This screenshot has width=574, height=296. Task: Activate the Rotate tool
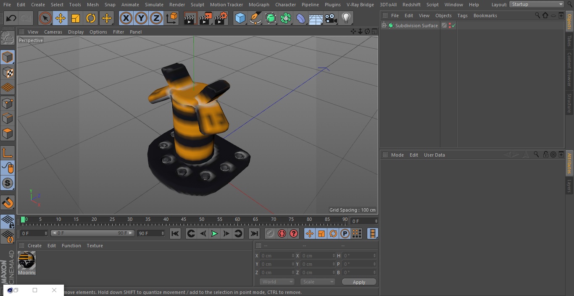pyautogui.click(x=91, y=18)
